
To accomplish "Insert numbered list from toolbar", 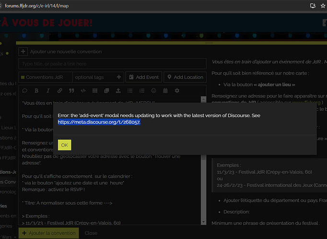I will pyautogui.click(x=142, y=91).
